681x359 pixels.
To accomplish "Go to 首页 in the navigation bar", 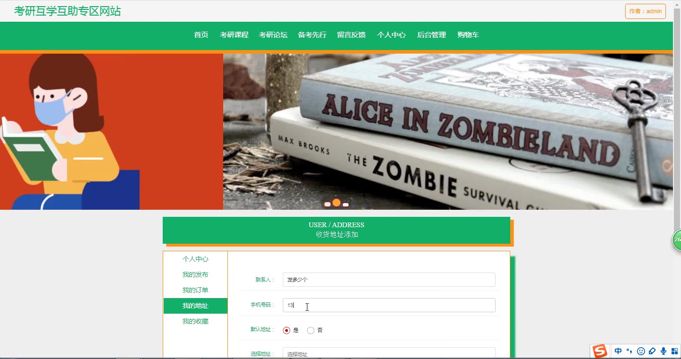I will click(201, 35).
